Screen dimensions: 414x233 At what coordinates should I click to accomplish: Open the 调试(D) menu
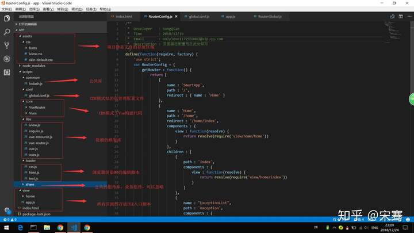click(77, 9)
